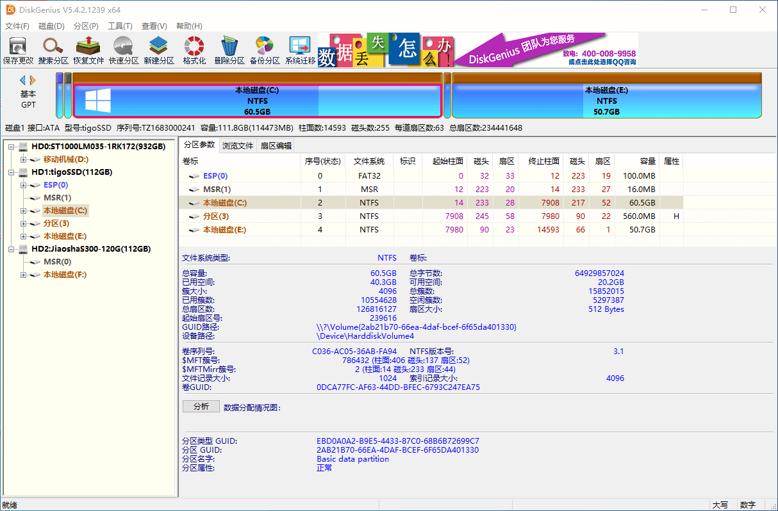Viewport: 778px width, 511px height.
Task: Expand the 本地磁盘(F:) tree node
Action: click(24, 275)
